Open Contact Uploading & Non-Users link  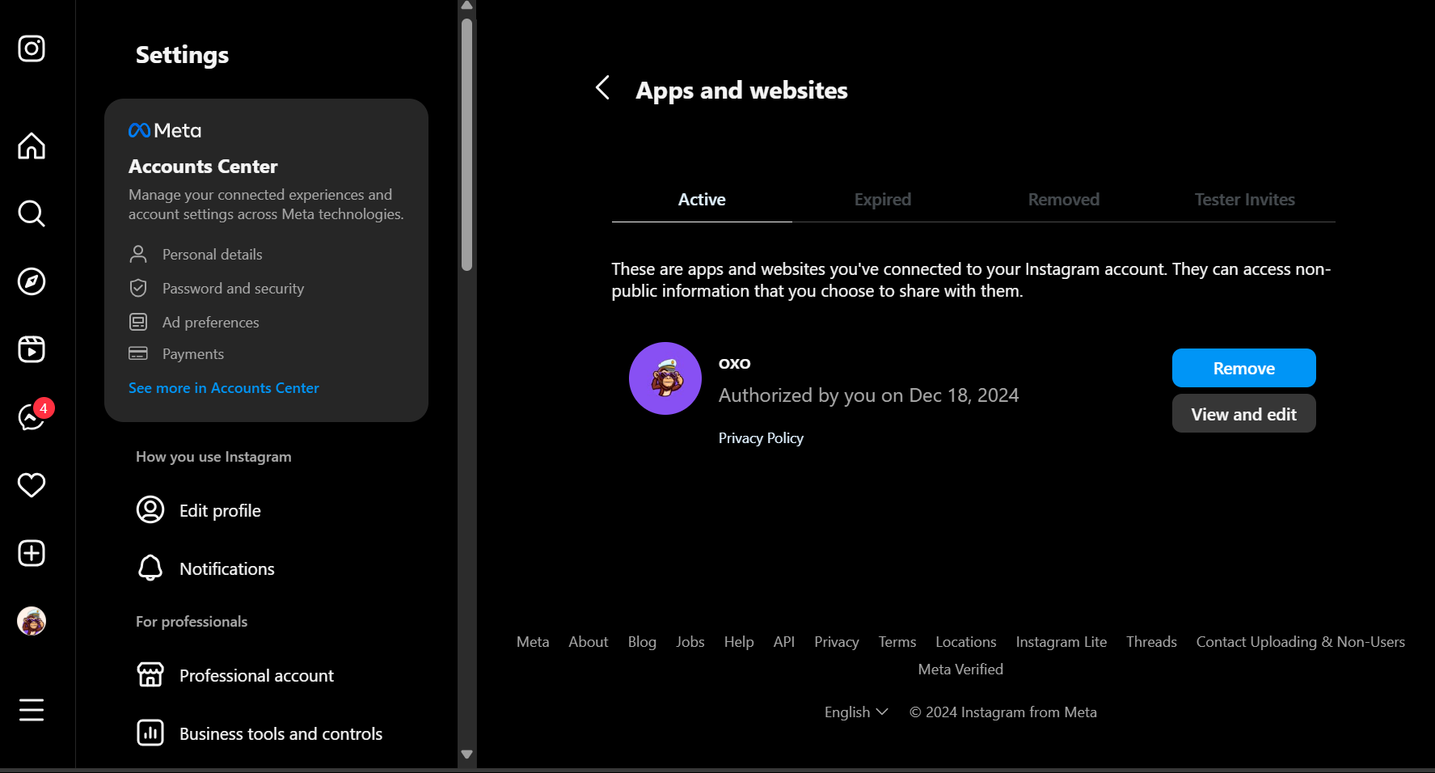click(1301, 642)
